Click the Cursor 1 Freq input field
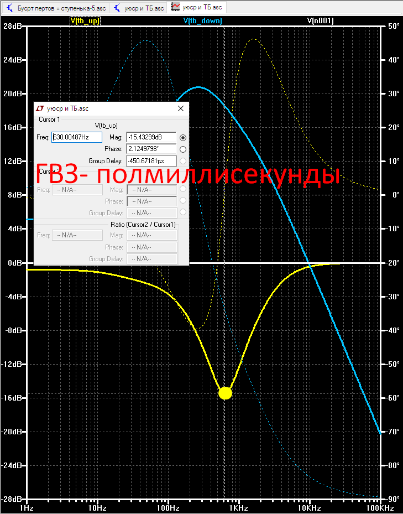 click(x=77, y=137)
